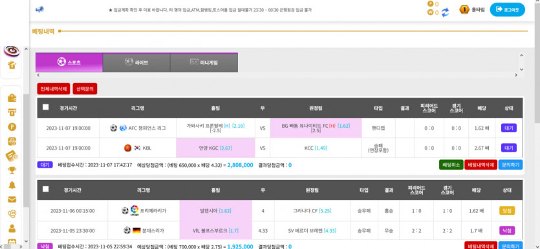This screenshot has height=249, width=540.
Task: Switch to the 미니게임 tab
Action: tap(204, 63)
